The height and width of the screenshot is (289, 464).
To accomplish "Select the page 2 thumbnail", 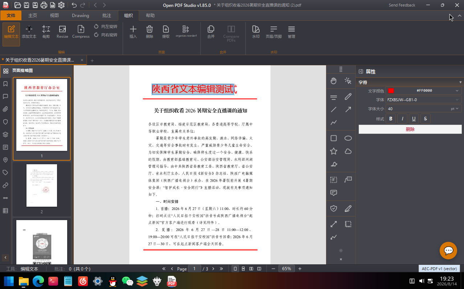I will [42, 185].
